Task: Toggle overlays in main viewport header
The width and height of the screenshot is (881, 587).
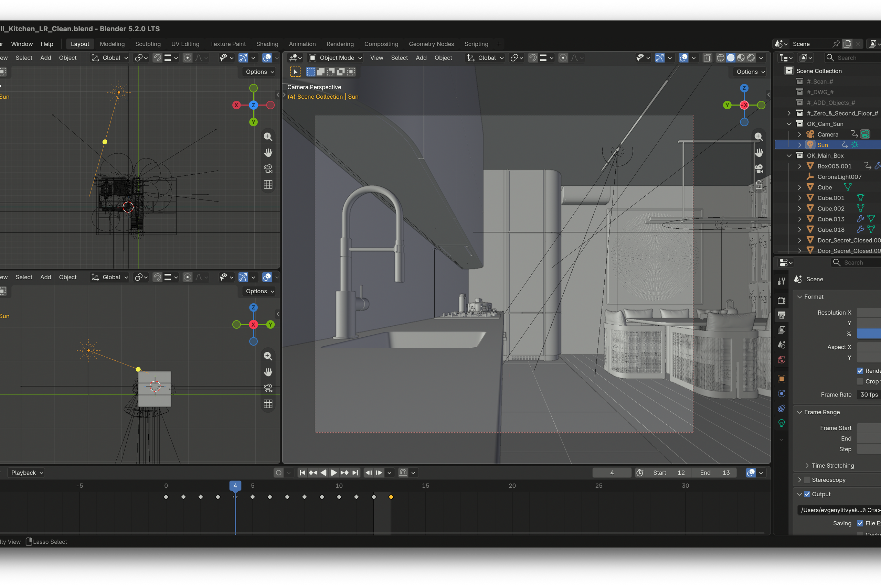Action: click(x=683, y=58)
